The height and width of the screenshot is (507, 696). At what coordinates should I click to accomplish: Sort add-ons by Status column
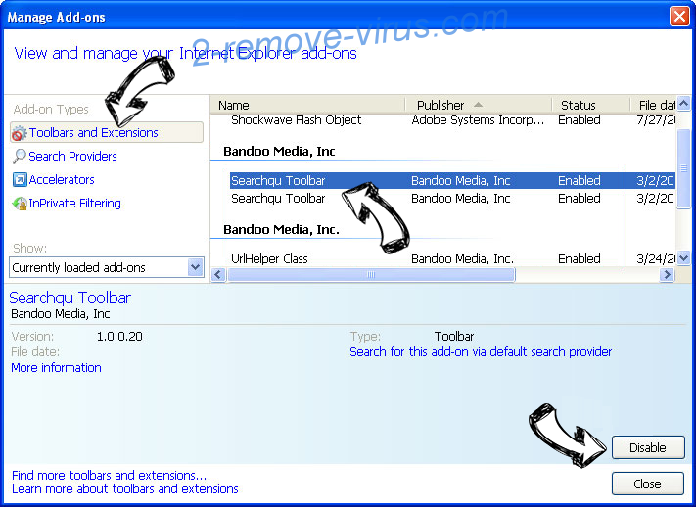point(578,105)
